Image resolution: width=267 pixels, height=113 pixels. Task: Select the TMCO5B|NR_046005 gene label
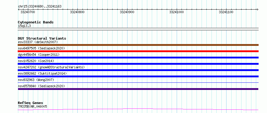coord(32,106)
